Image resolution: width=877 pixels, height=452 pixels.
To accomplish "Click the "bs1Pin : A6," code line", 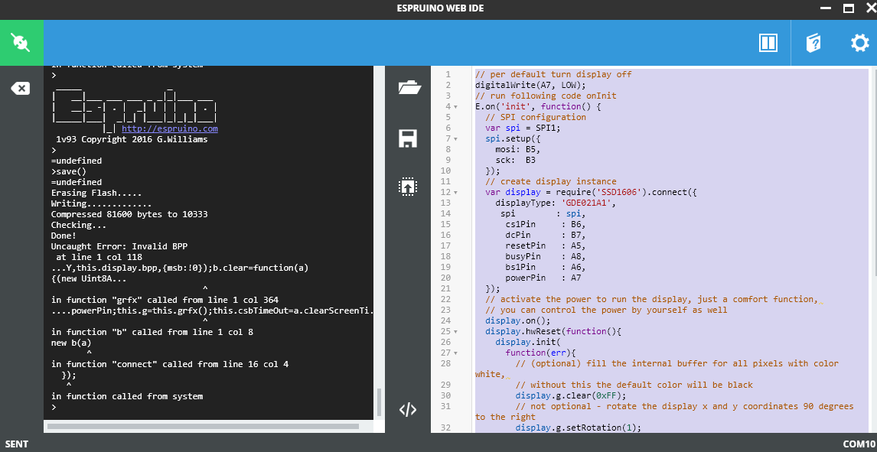I will point(545,266).
